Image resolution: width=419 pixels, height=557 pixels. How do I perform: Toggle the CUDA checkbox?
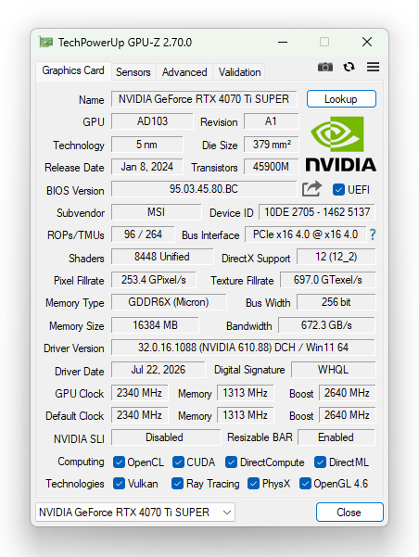pos(178,462)
